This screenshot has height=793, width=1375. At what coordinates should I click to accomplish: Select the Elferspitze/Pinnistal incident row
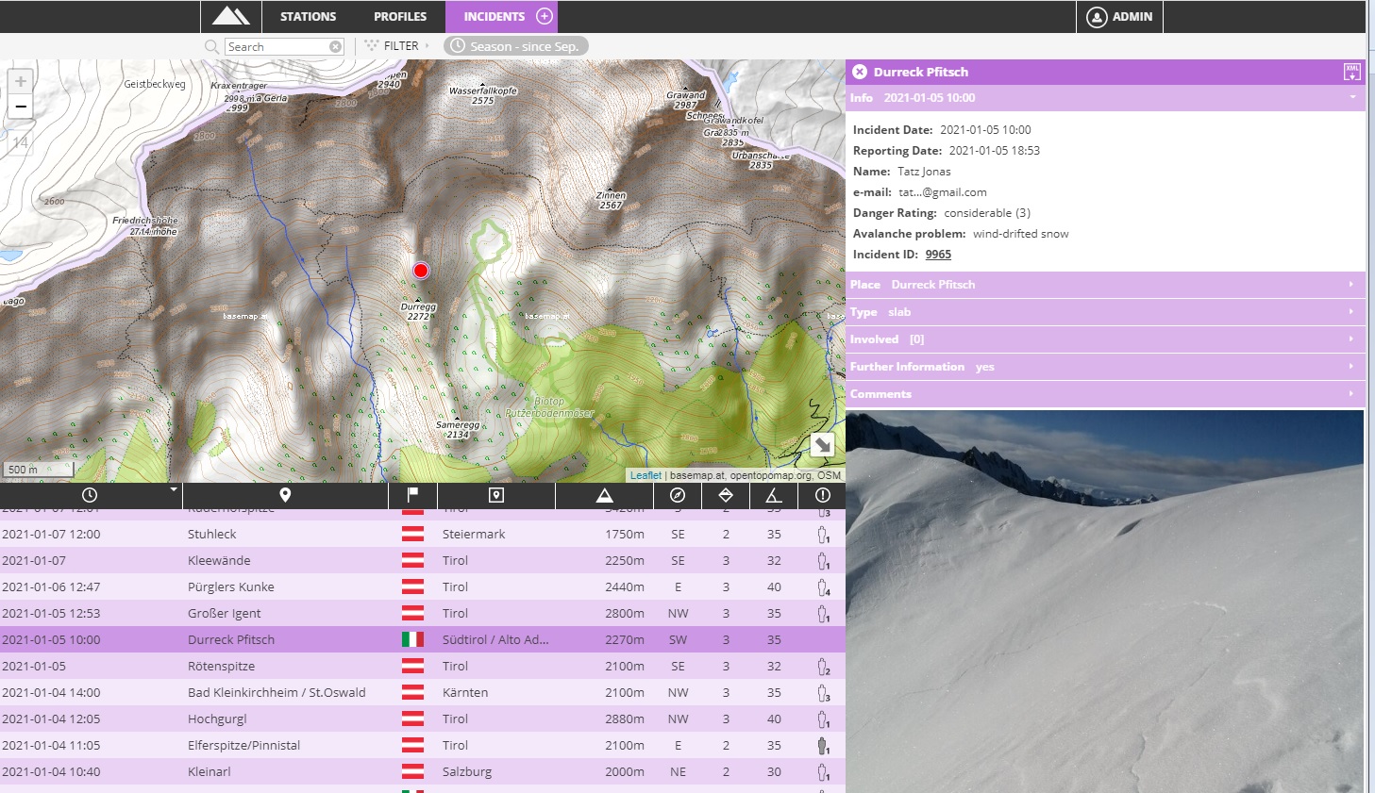coord(423,745)
